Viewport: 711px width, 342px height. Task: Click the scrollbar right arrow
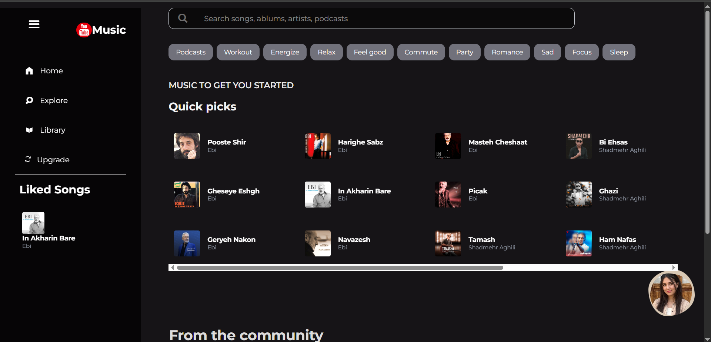tap(674, 268)
